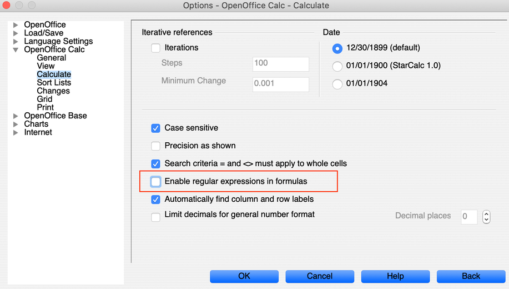The height and width of the screenshot is (289, 509).
Task: Uncheck Automatically find column and row labels
Action: (155, 200)
